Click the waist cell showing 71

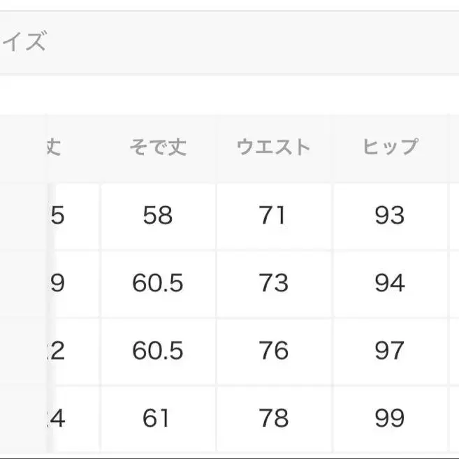coord(273,215)
